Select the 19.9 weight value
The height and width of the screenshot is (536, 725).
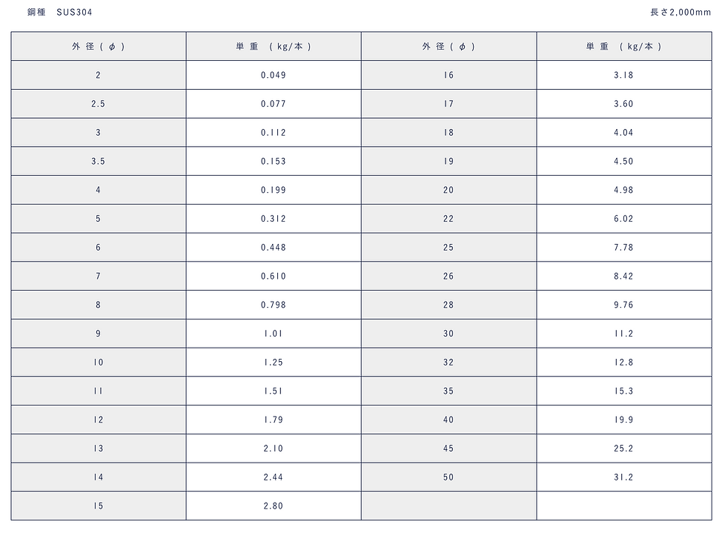click(x=623, y=420)
